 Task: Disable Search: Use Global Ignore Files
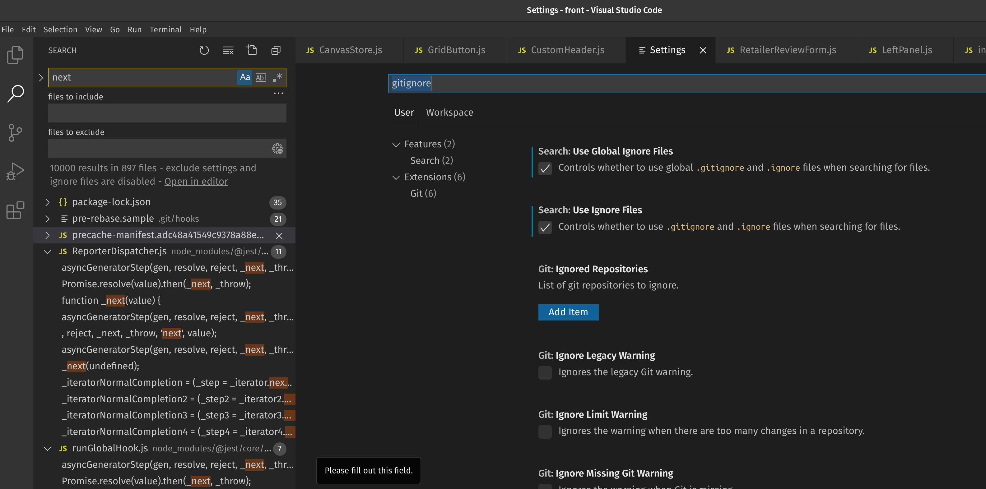tap(545, 168)
